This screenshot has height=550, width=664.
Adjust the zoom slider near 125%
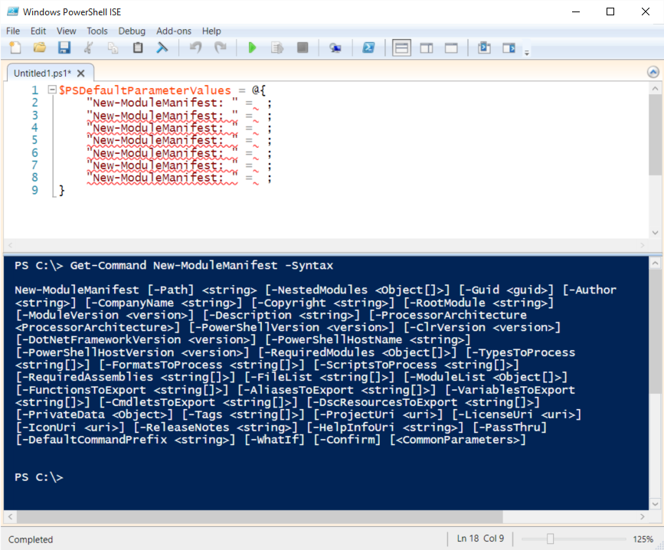(x=550, y=539)
